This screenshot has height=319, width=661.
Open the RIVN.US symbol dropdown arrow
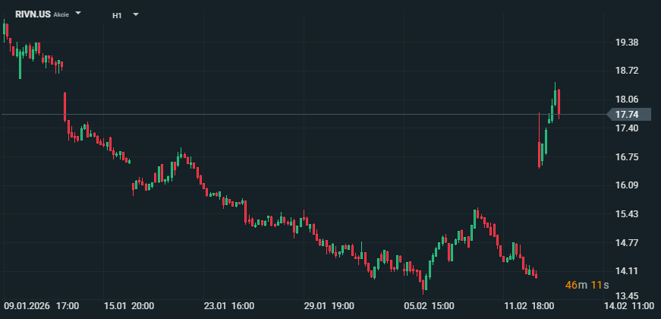pos(79,14)
